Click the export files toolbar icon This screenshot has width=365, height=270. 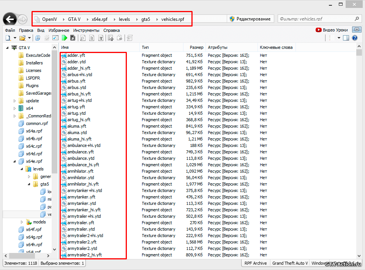(x=120, y=38)
